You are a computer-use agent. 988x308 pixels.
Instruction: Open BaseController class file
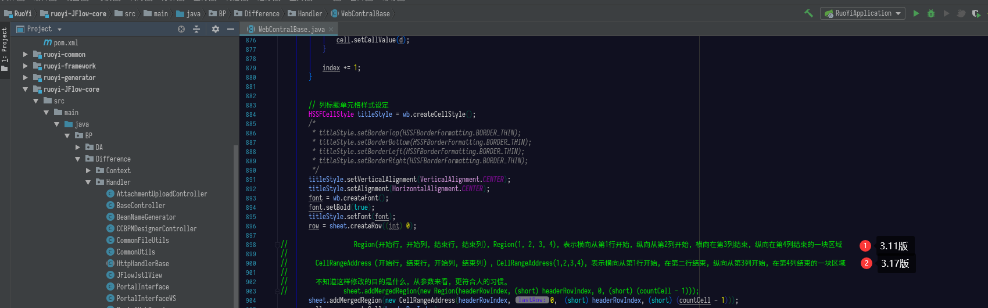(135, 206)
